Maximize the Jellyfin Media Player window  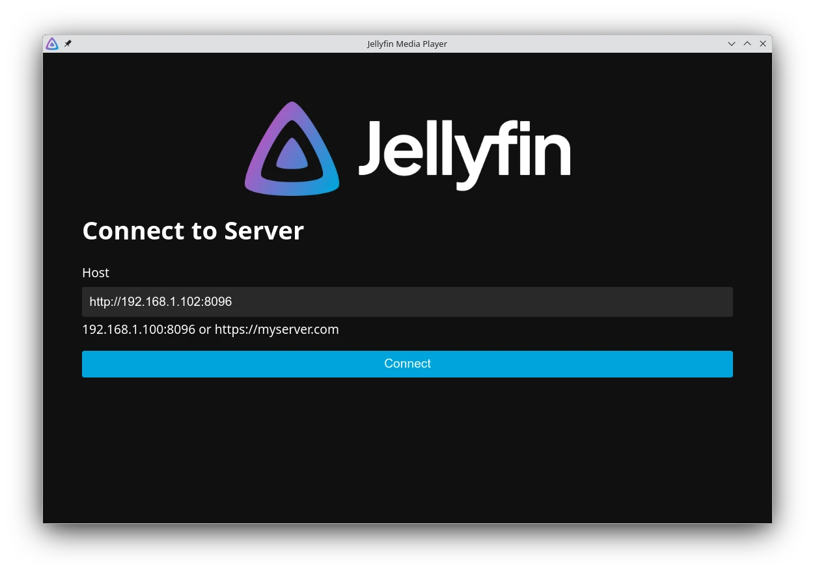click(x=747, y=44)
